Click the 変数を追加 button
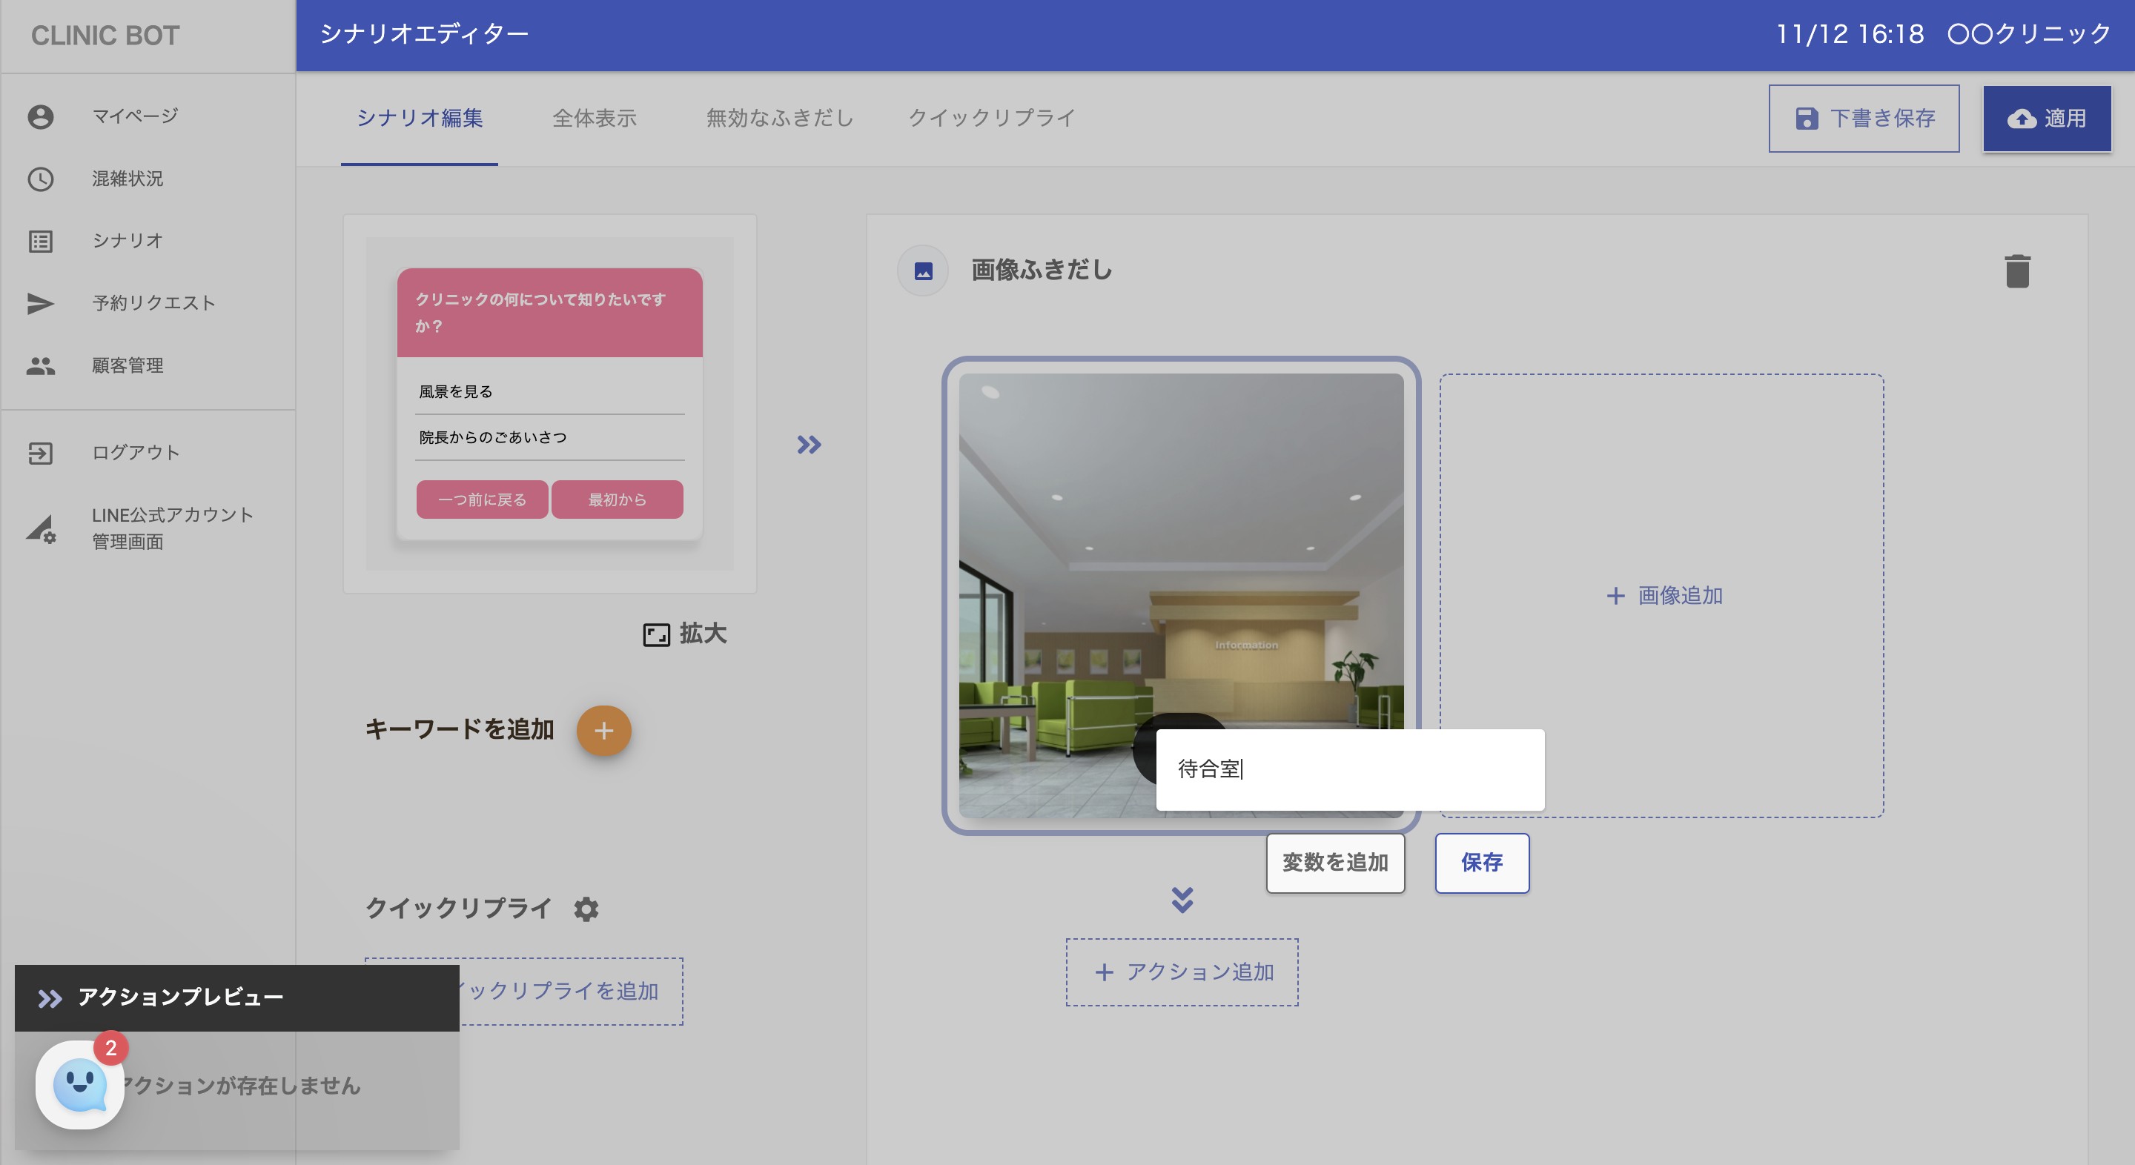 click(1334, 863)
